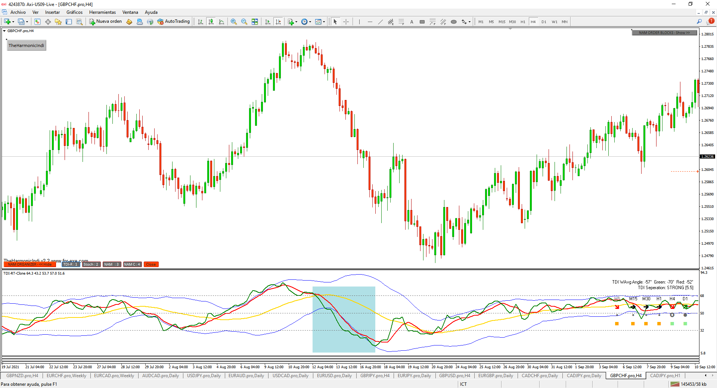This screenshot has height=388, width=717.
Task: Select the crosshair cursor tool
Action: (x=346, y=22)
